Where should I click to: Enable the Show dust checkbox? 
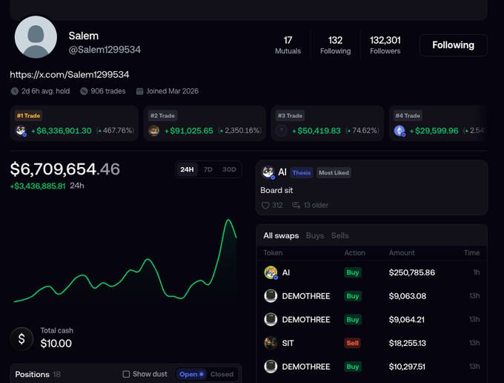coord(126,374)
